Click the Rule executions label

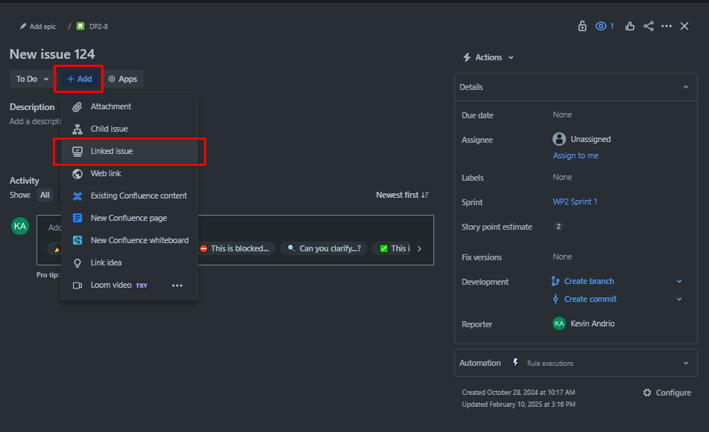click(550, 364)
